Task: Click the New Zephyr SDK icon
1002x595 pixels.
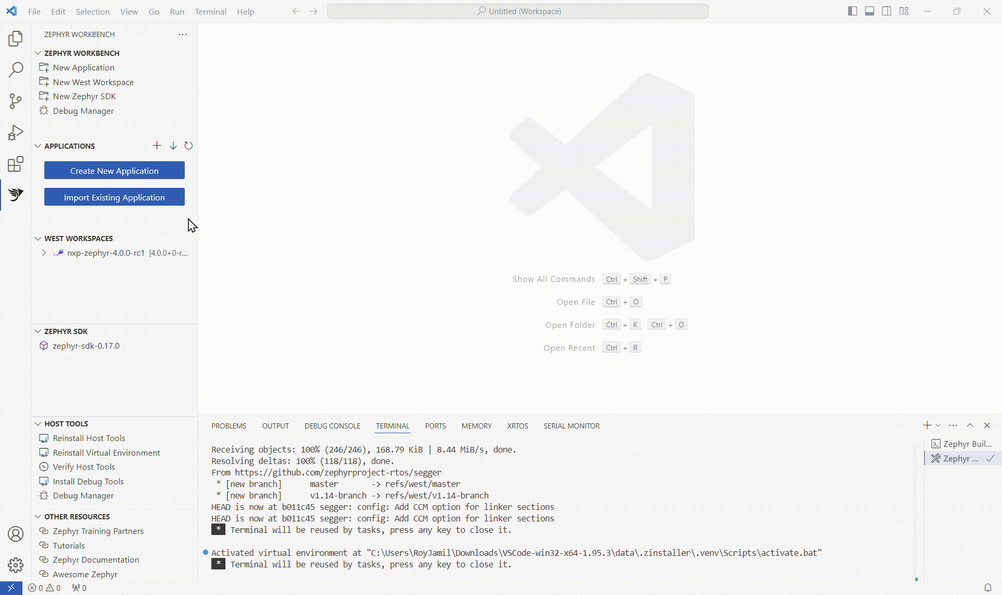Action: (x=44, y=96)
